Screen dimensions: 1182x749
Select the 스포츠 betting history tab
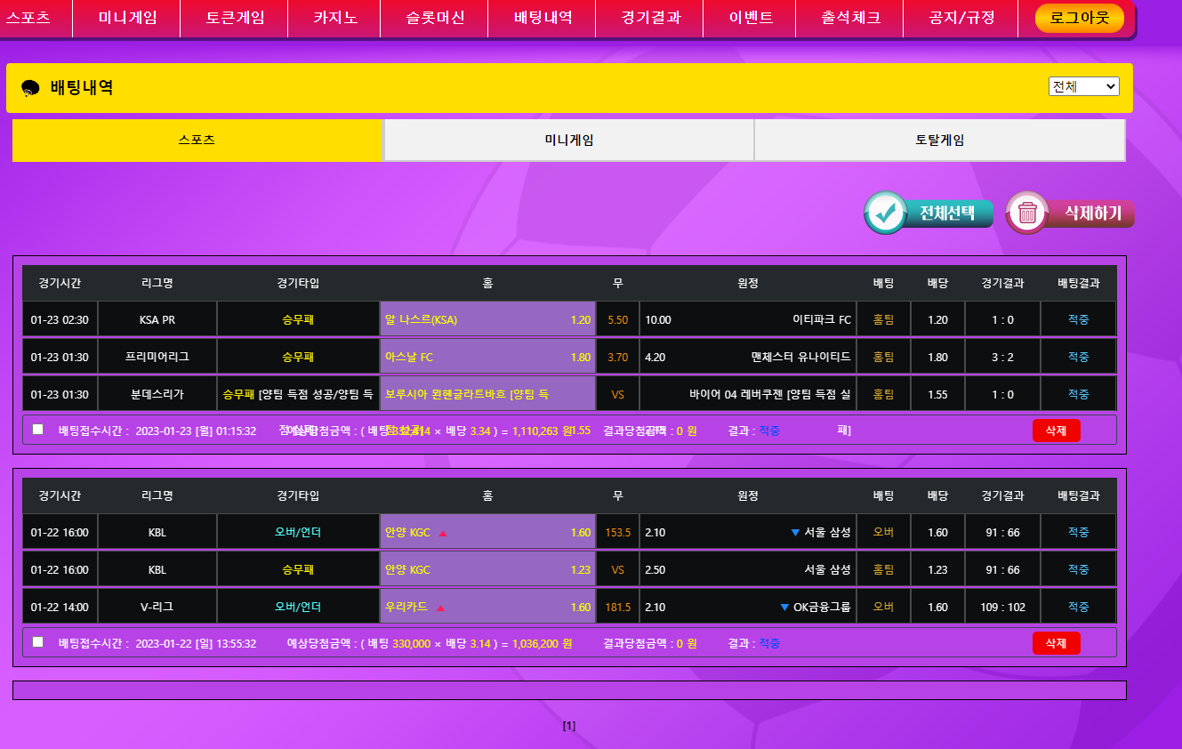pos(197,141)
